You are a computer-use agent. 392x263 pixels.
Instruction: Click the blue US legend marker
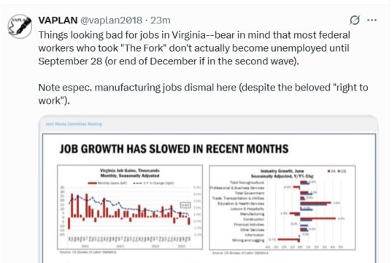[339, 171]
